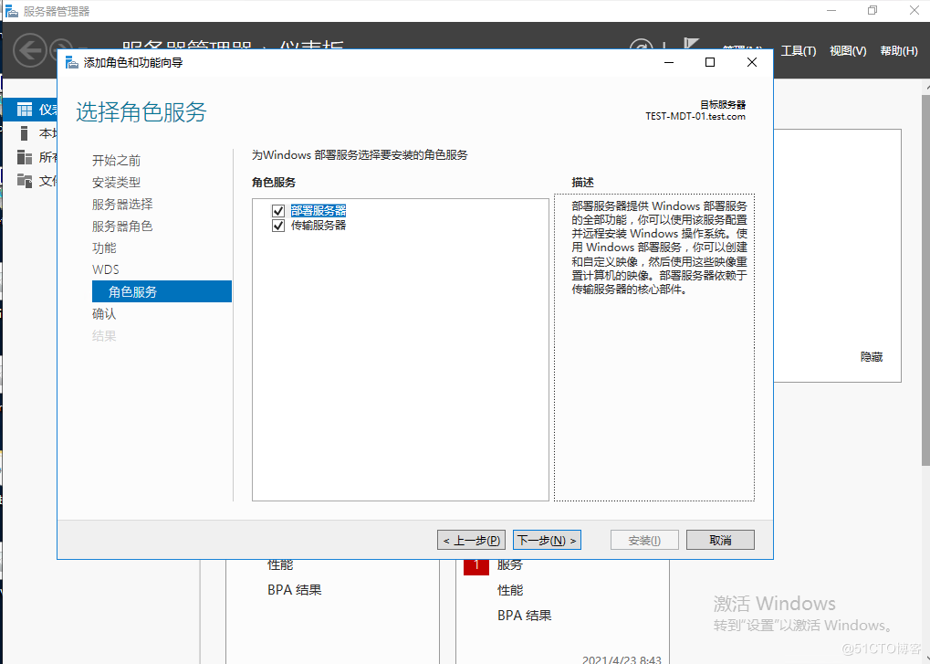The width and height of the screenshot is (930, 664).
Task: Select the 角色服务 wizard step
Action: [162, 291]
